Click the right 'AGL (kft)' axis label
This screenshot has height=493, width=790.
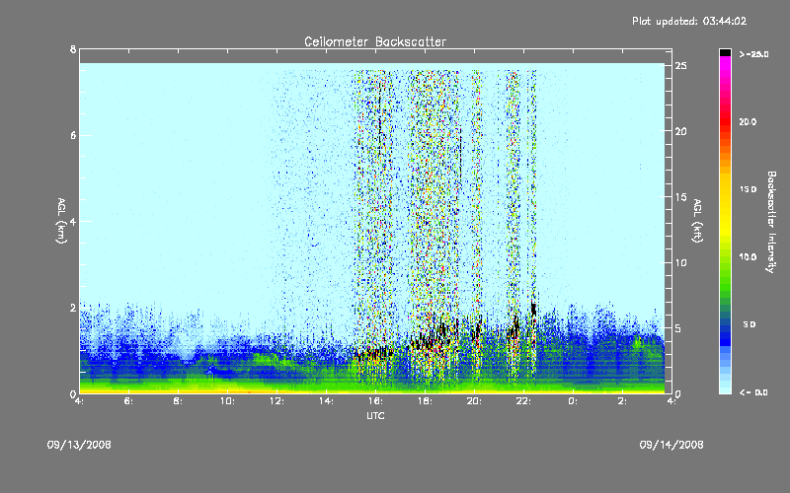[697, 221]
